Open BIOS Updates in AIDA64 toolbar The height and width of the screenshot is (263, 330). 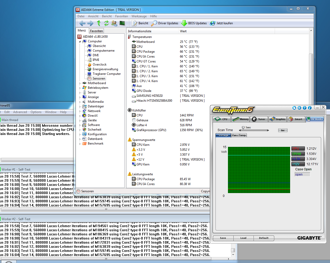pyautogui.click(x=194, y=23)
